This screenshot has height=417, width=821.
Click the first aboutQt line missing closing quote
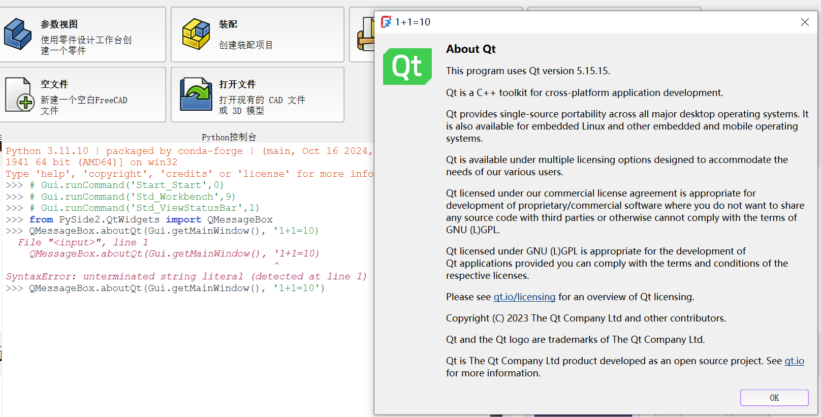click(162, 231)
